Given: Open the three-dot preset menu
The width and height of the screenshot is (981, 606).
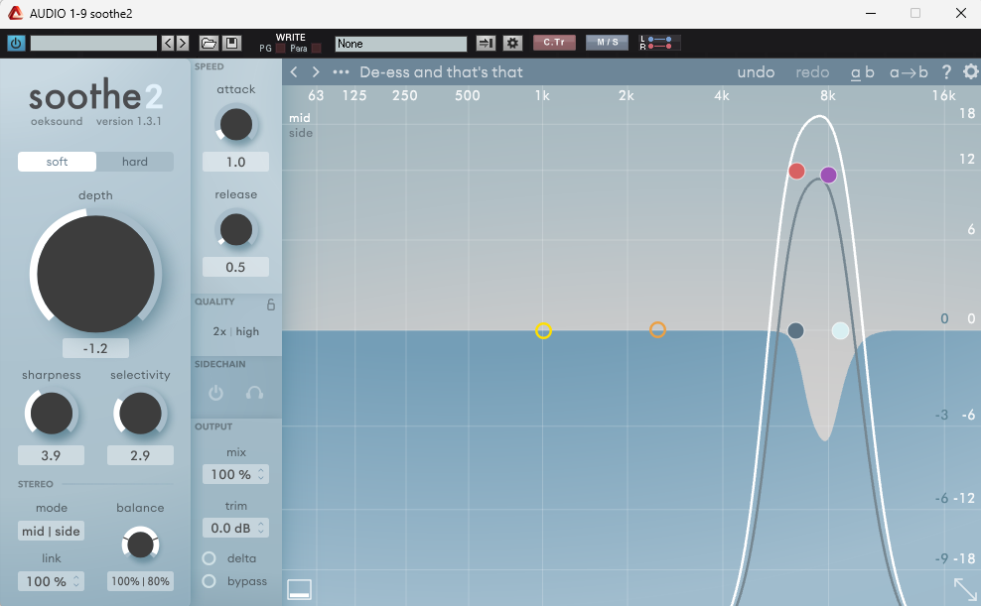Looking at the screenshot, I should 341,72.
